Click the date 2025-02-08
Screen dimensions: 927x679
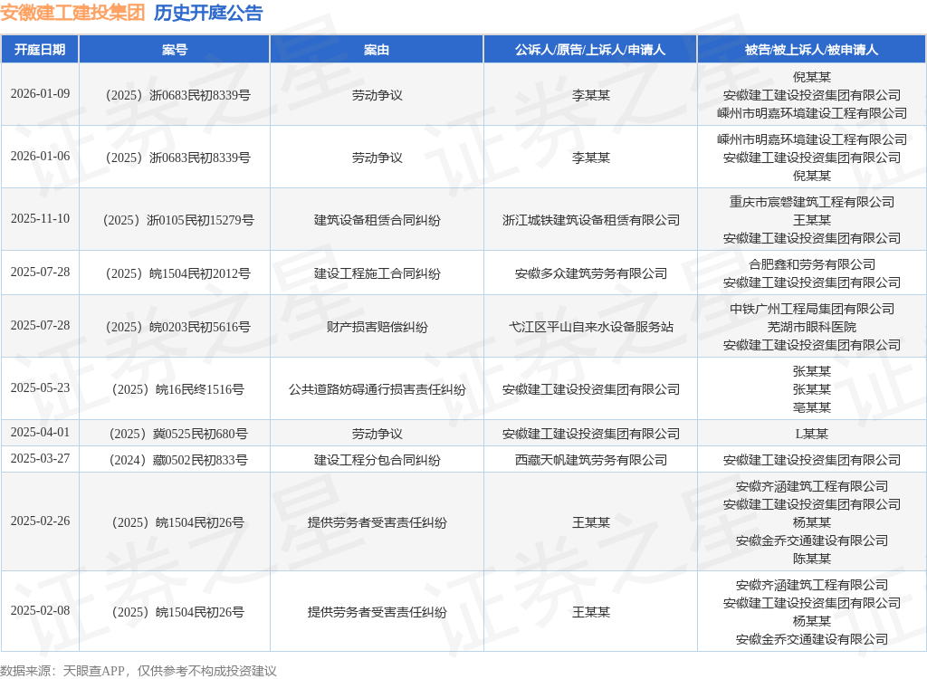[x=40, y=610]
